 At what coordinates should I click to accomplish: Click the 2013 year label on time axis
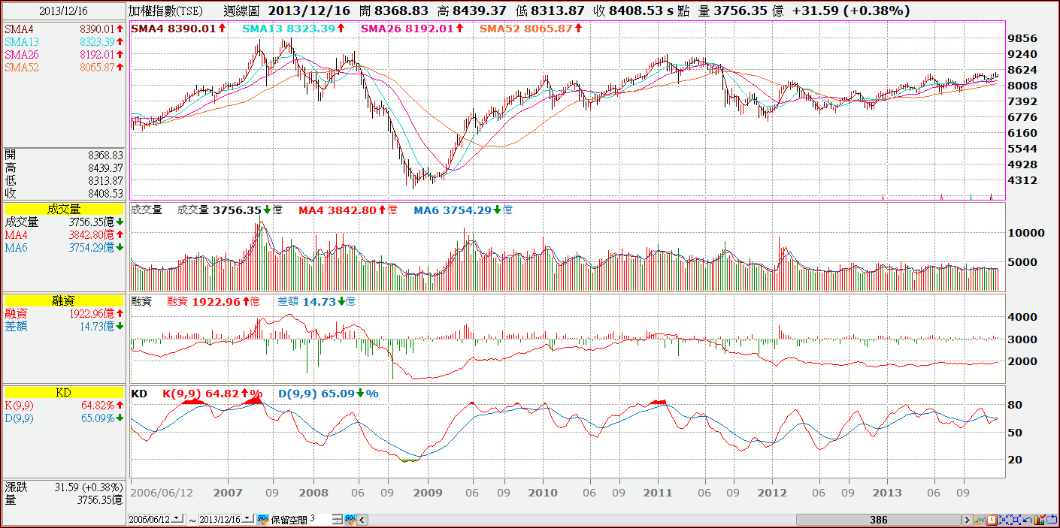[886, 493]
